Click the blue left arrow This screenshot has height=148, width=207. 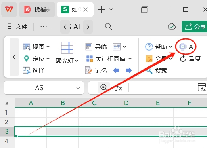(x=116, y=70)
